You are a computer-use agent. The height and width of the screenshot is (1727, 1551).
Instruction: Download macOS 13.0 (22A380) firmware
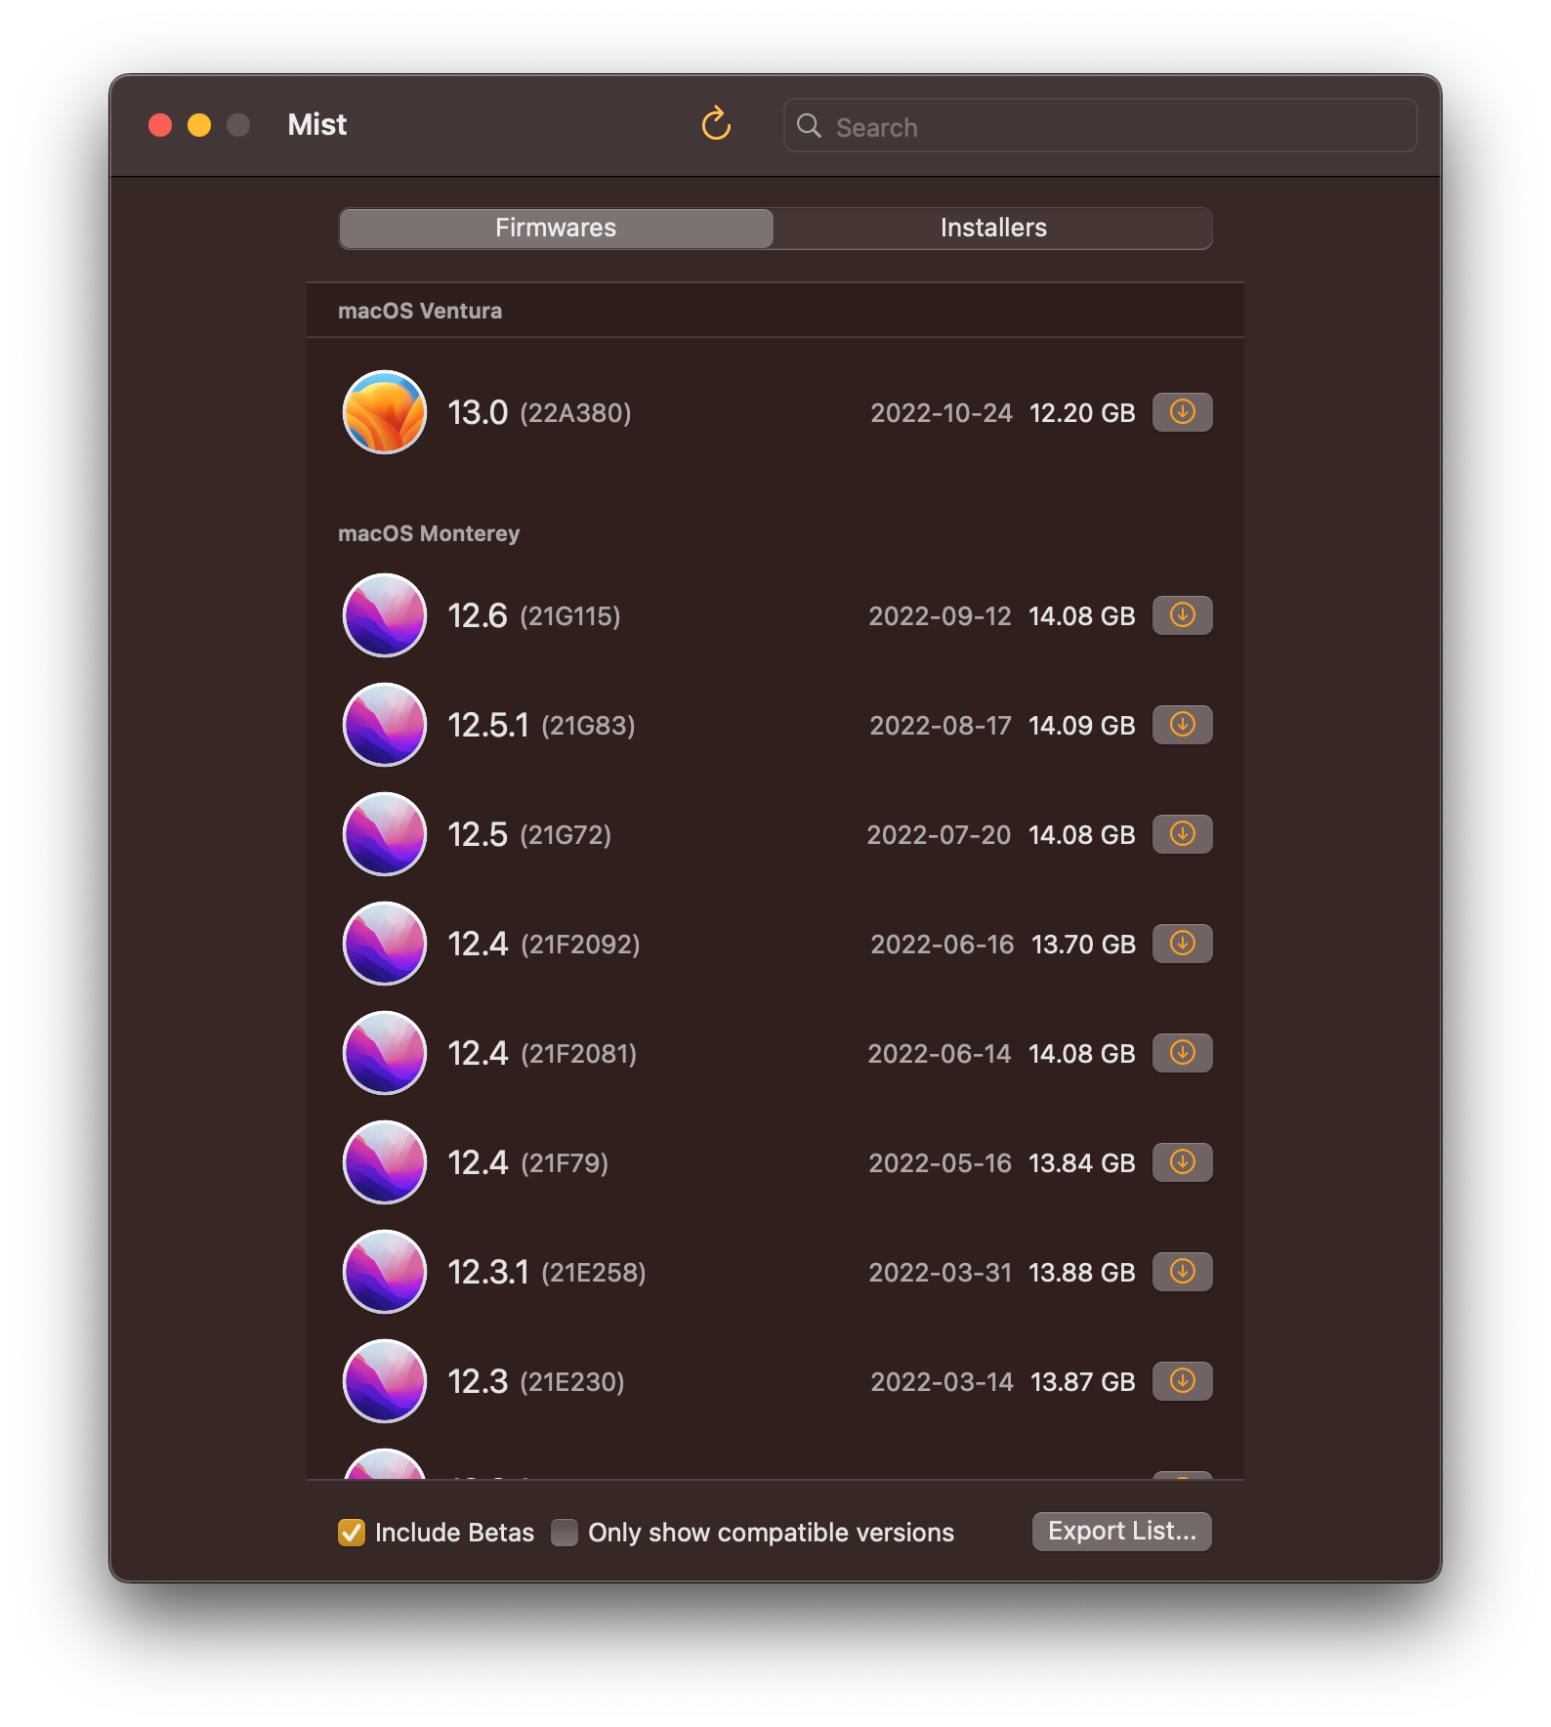pos(1182,412)
